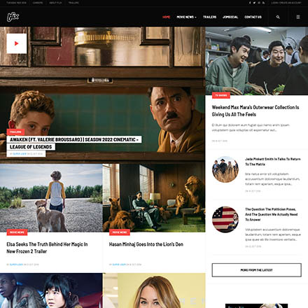The image size is (308, 308).
Task: Click the red Trailers category tag
Action: click(x=15, y=132)
